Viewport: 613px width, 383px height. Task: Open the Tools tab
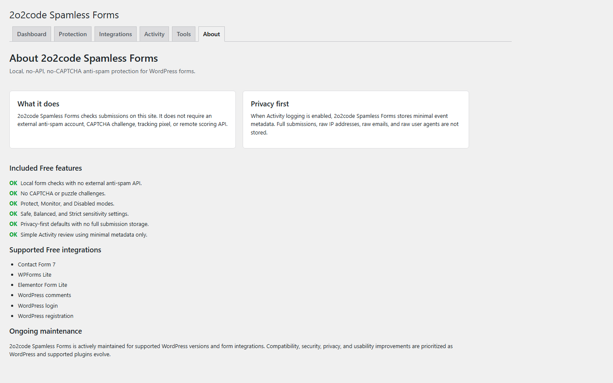[x=183, y=34]
